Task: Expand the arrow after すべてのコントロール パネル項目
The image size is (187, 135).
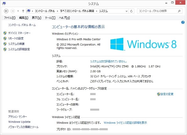Action: coord(97,11)
